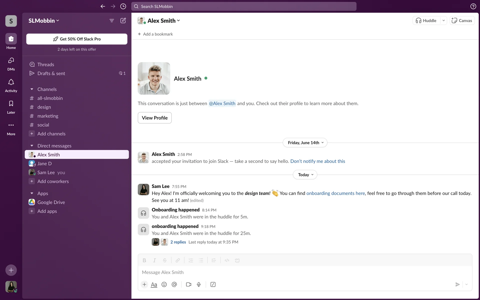Open the Activity tab
The width and height of the screenshot is (480, 300).
(11, 85)
